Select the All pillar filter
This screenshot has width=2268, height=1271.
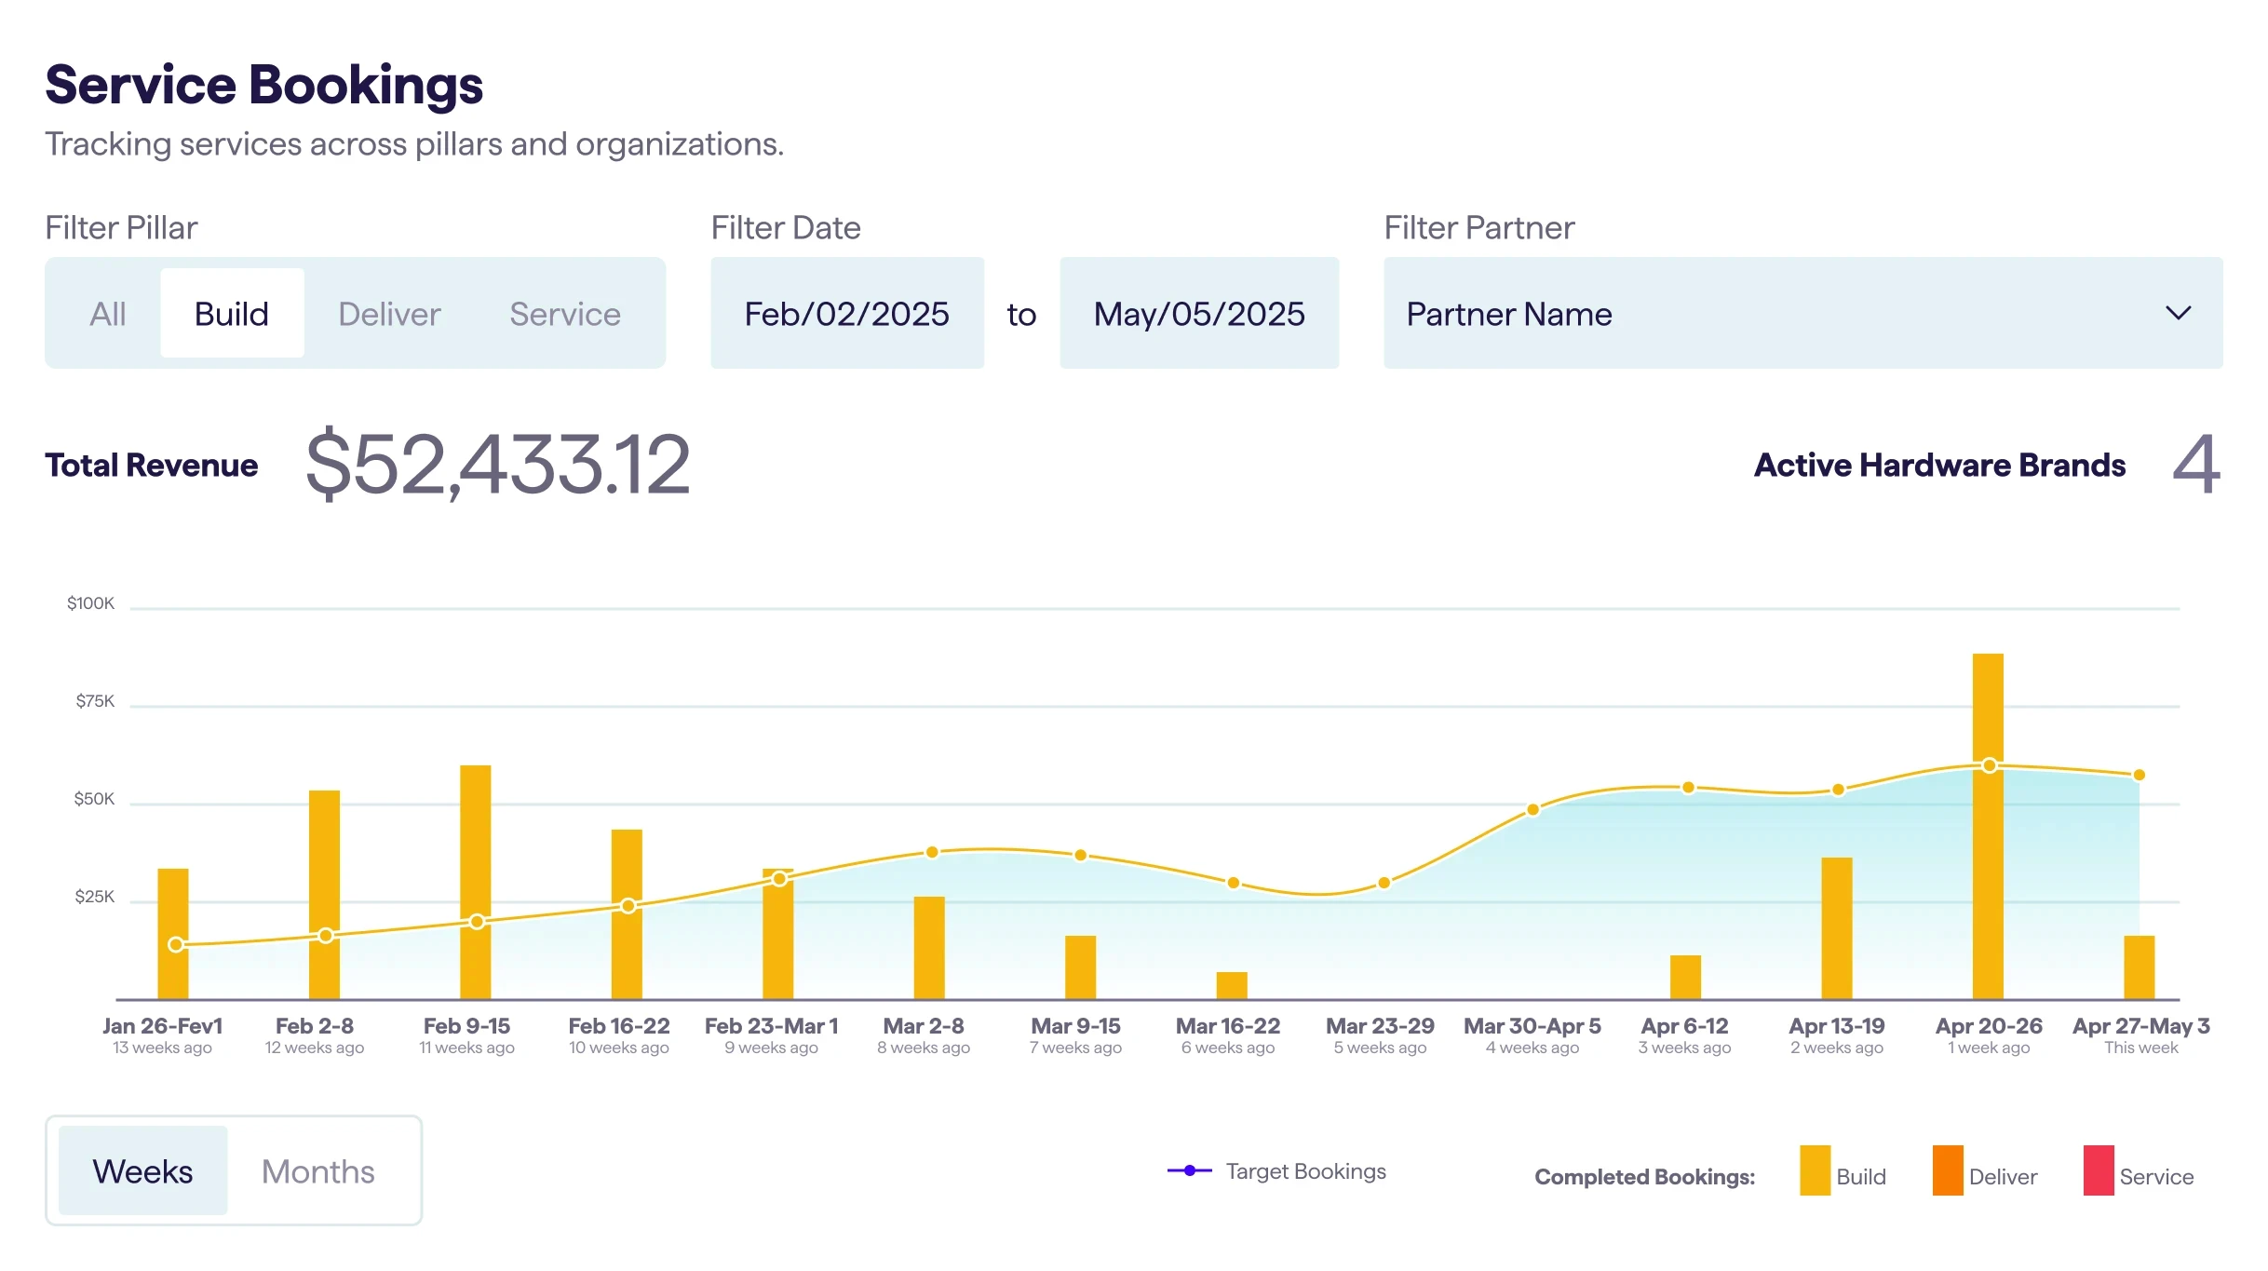(108, 314)
